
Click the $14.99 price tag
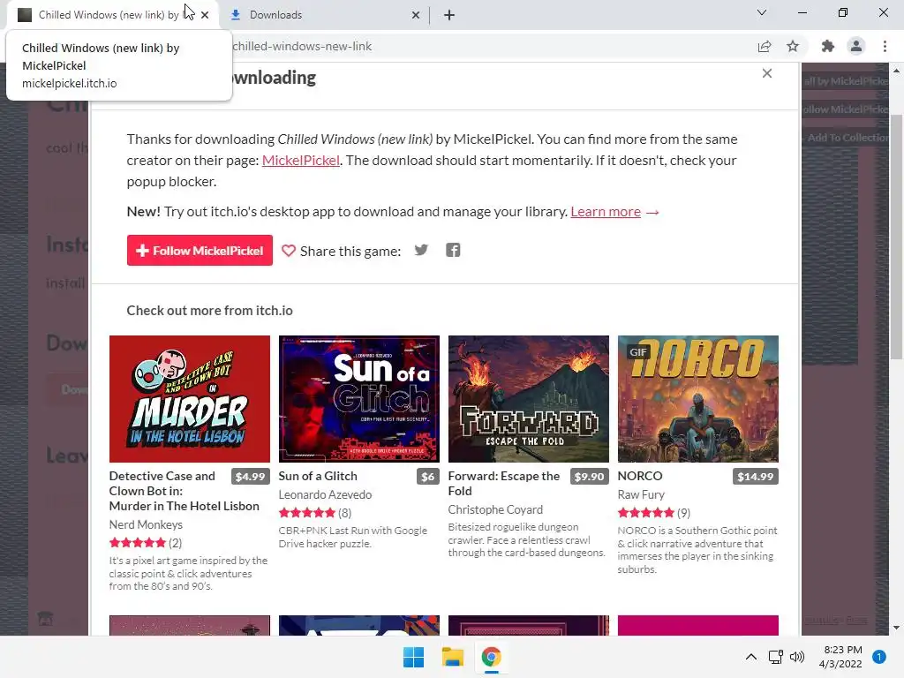756,477
